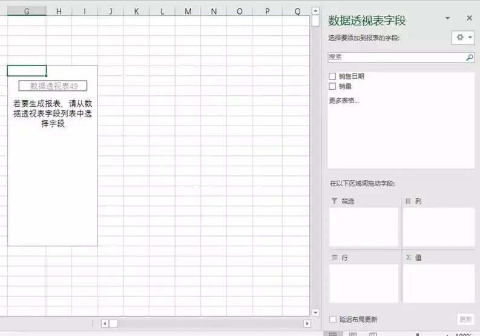Click the vertical scrollbar down arrow
Viewport: 480px width, 336px height.
[x=315, y=313]
